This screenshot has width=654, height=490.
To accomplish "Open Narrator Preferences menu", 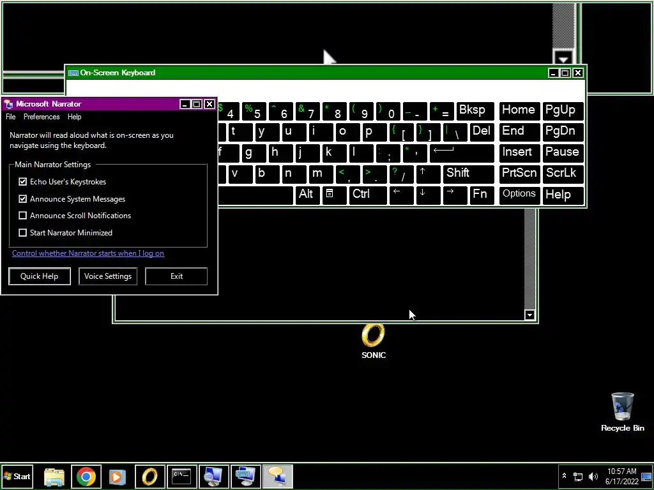I will (42, 117).
